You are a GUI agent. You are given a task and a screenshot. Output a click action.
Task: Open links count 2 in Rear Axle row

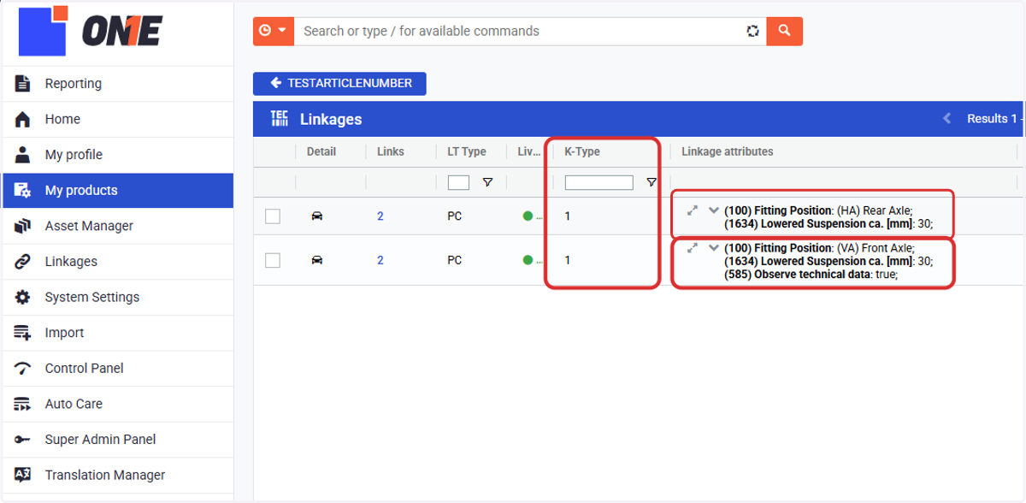(x=380, y=216)
